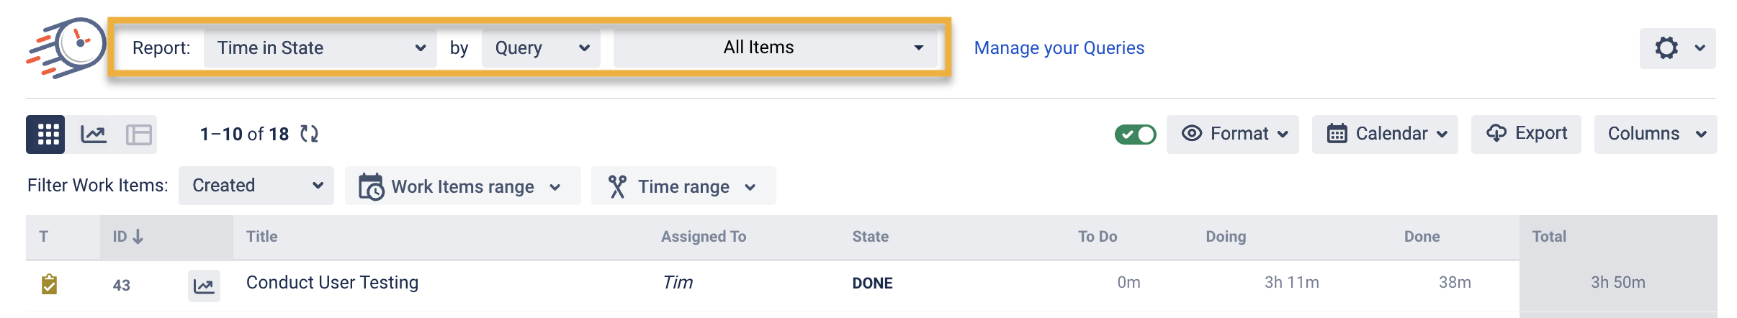1737x318 pixels.
Task: Expand the by Query dropdown
Action: pos(541,48)
